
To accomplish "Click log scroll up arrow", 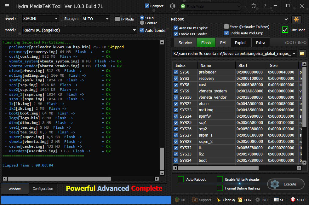I will (162, 42).
